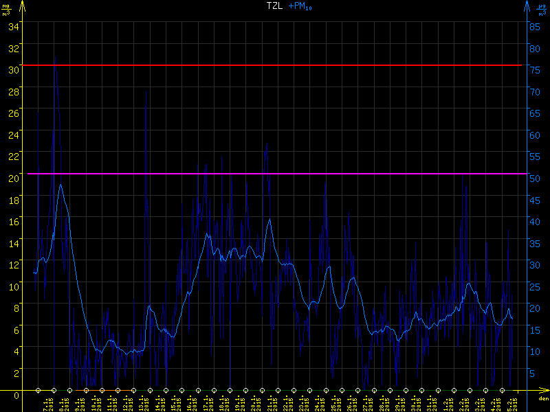Screen dimensions: 550x412
Task: Click the 21.1.2015 date label
Action: coord(269,403)
